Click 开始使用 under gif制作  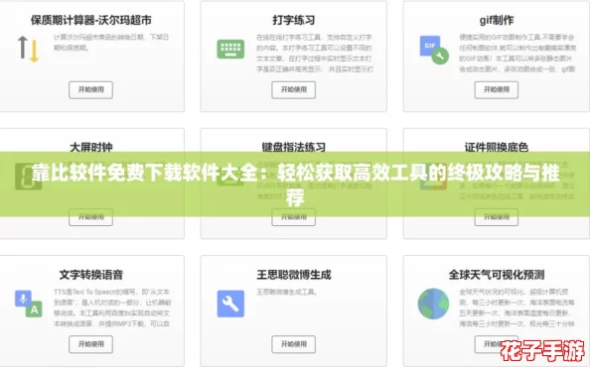[497, 90]
